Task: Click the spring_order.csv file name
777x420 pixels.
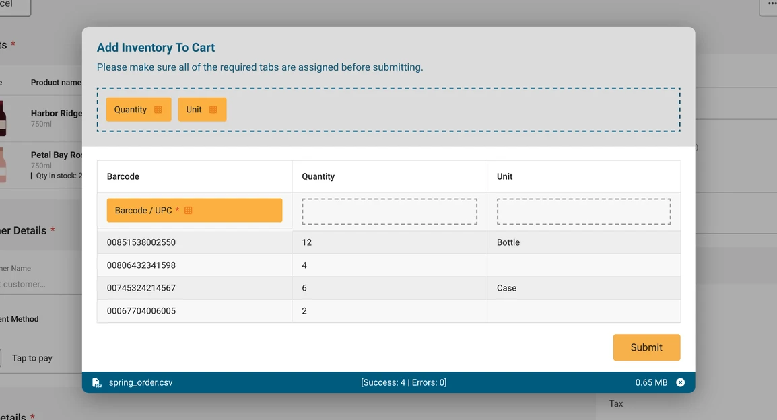Action: 141,382
